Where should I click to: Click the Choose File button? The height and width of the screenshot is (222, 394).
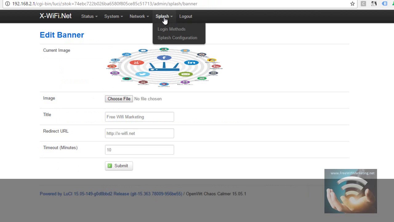(119, 99)
